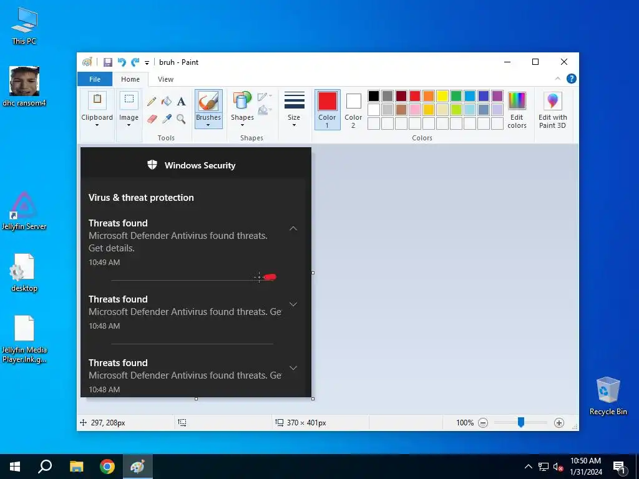639x479 pixels.
Task: Open Edit colors dialog
Action: point(517,110)
